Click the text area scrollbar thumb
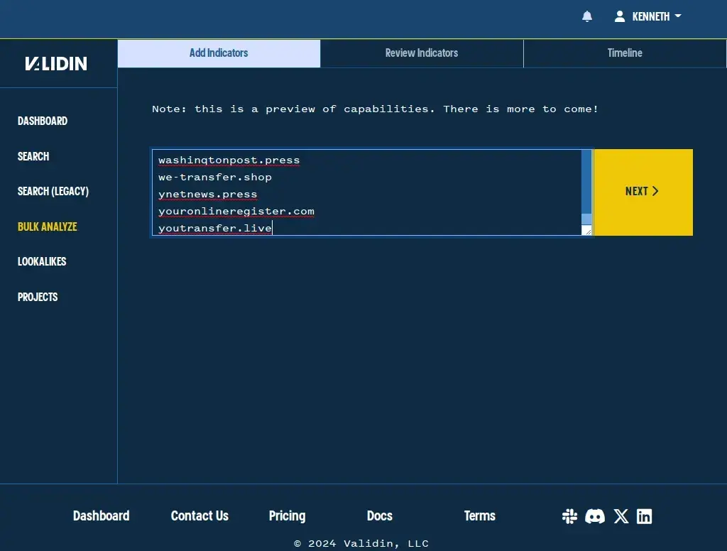The image size is (727, 551). tap(586, 219)
